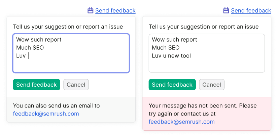This screenshot has height=137, width=278.
Task: Click the "You can also send us an email" note
Action: pos(57,106)
